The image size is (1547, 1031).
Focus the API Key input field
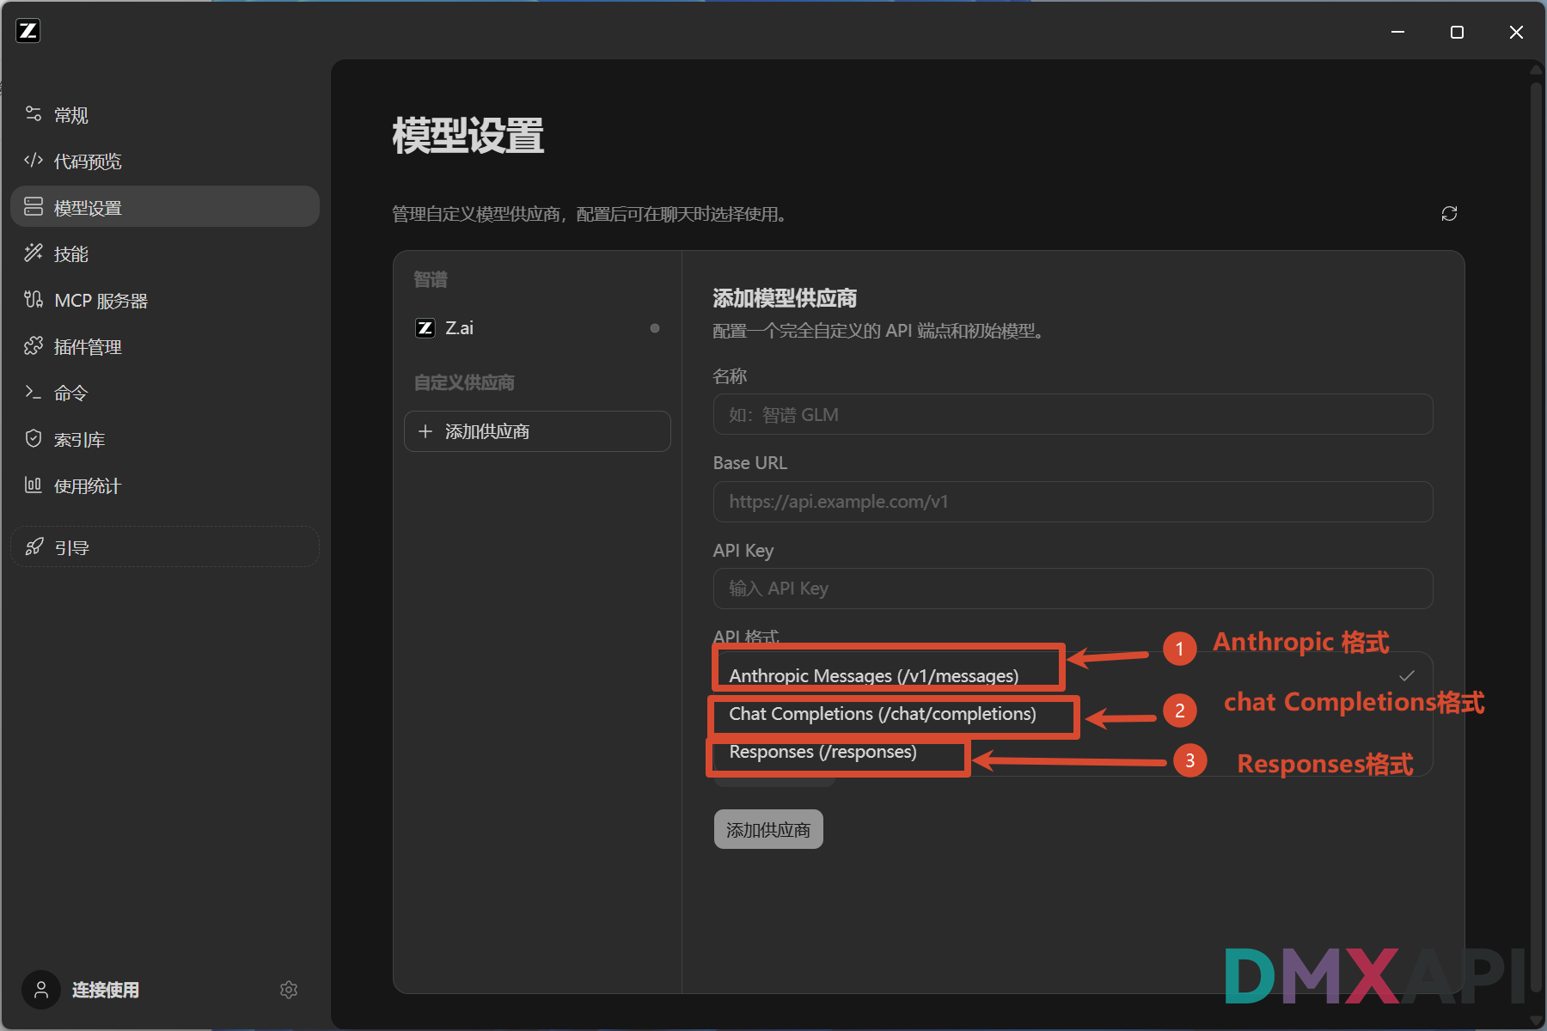tap(1073, 589)
